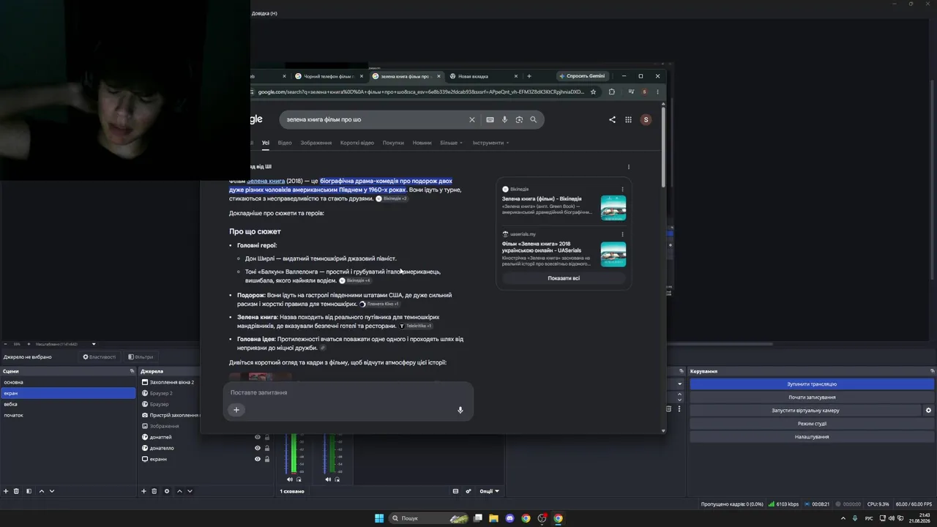
Task: Select Захоплення вікна 2 source
Action: [171, 382]
